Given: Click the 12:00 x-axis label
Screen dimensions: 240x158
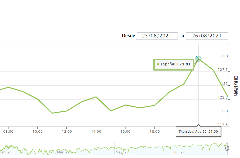Looking at the screenshot, I should coord(67,132).
